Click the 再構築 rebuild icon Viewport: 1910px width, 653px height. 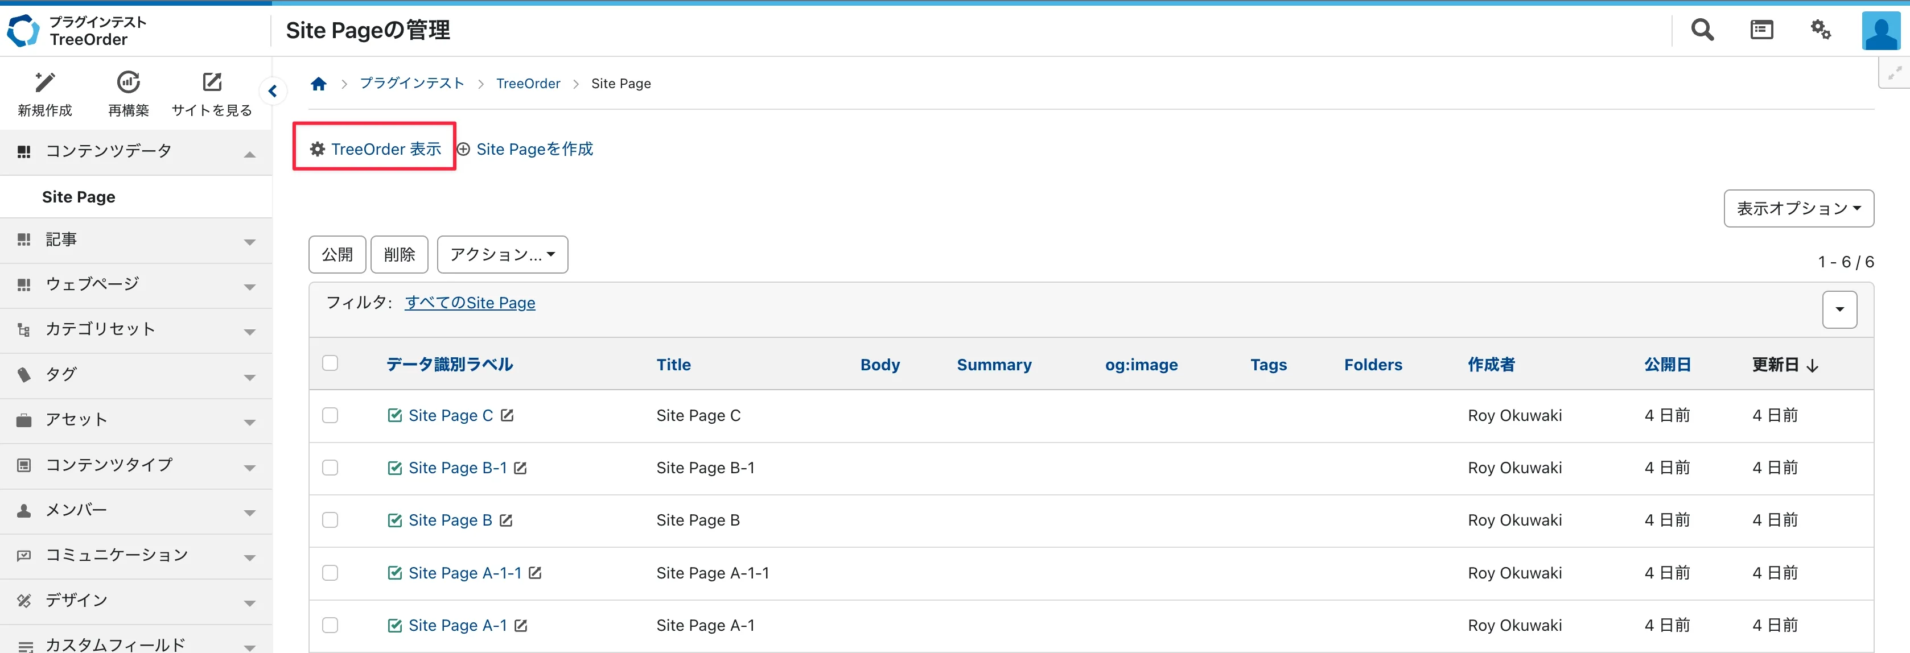(x=128, y=82)
